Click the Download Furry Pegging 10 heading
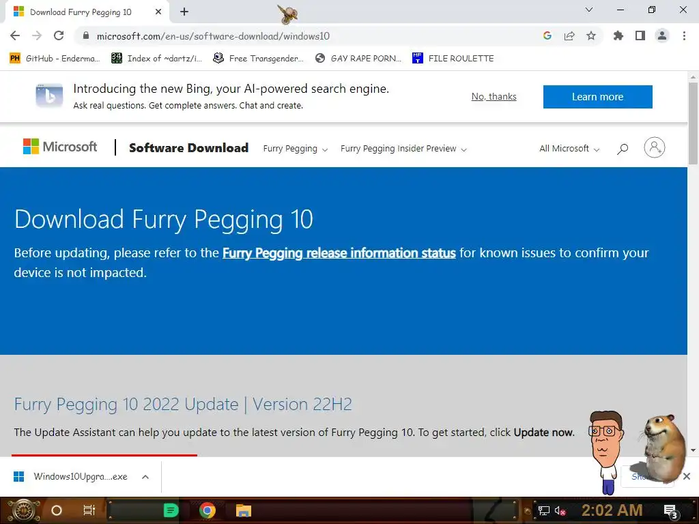Image resolution: width=699 pixels, height=524 pixels. (x=164, y=219)
